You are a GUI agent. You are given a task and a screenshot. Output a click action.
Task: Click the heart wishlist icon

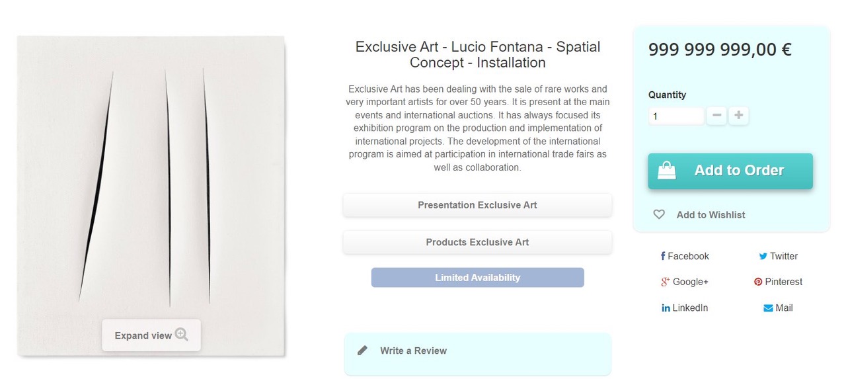(x=659, y=214)
